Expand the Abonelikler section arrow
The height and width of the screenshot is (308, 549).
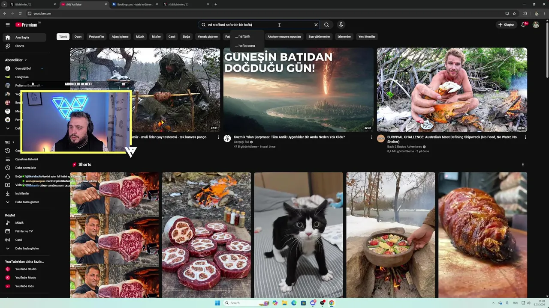tap(26, 60)
